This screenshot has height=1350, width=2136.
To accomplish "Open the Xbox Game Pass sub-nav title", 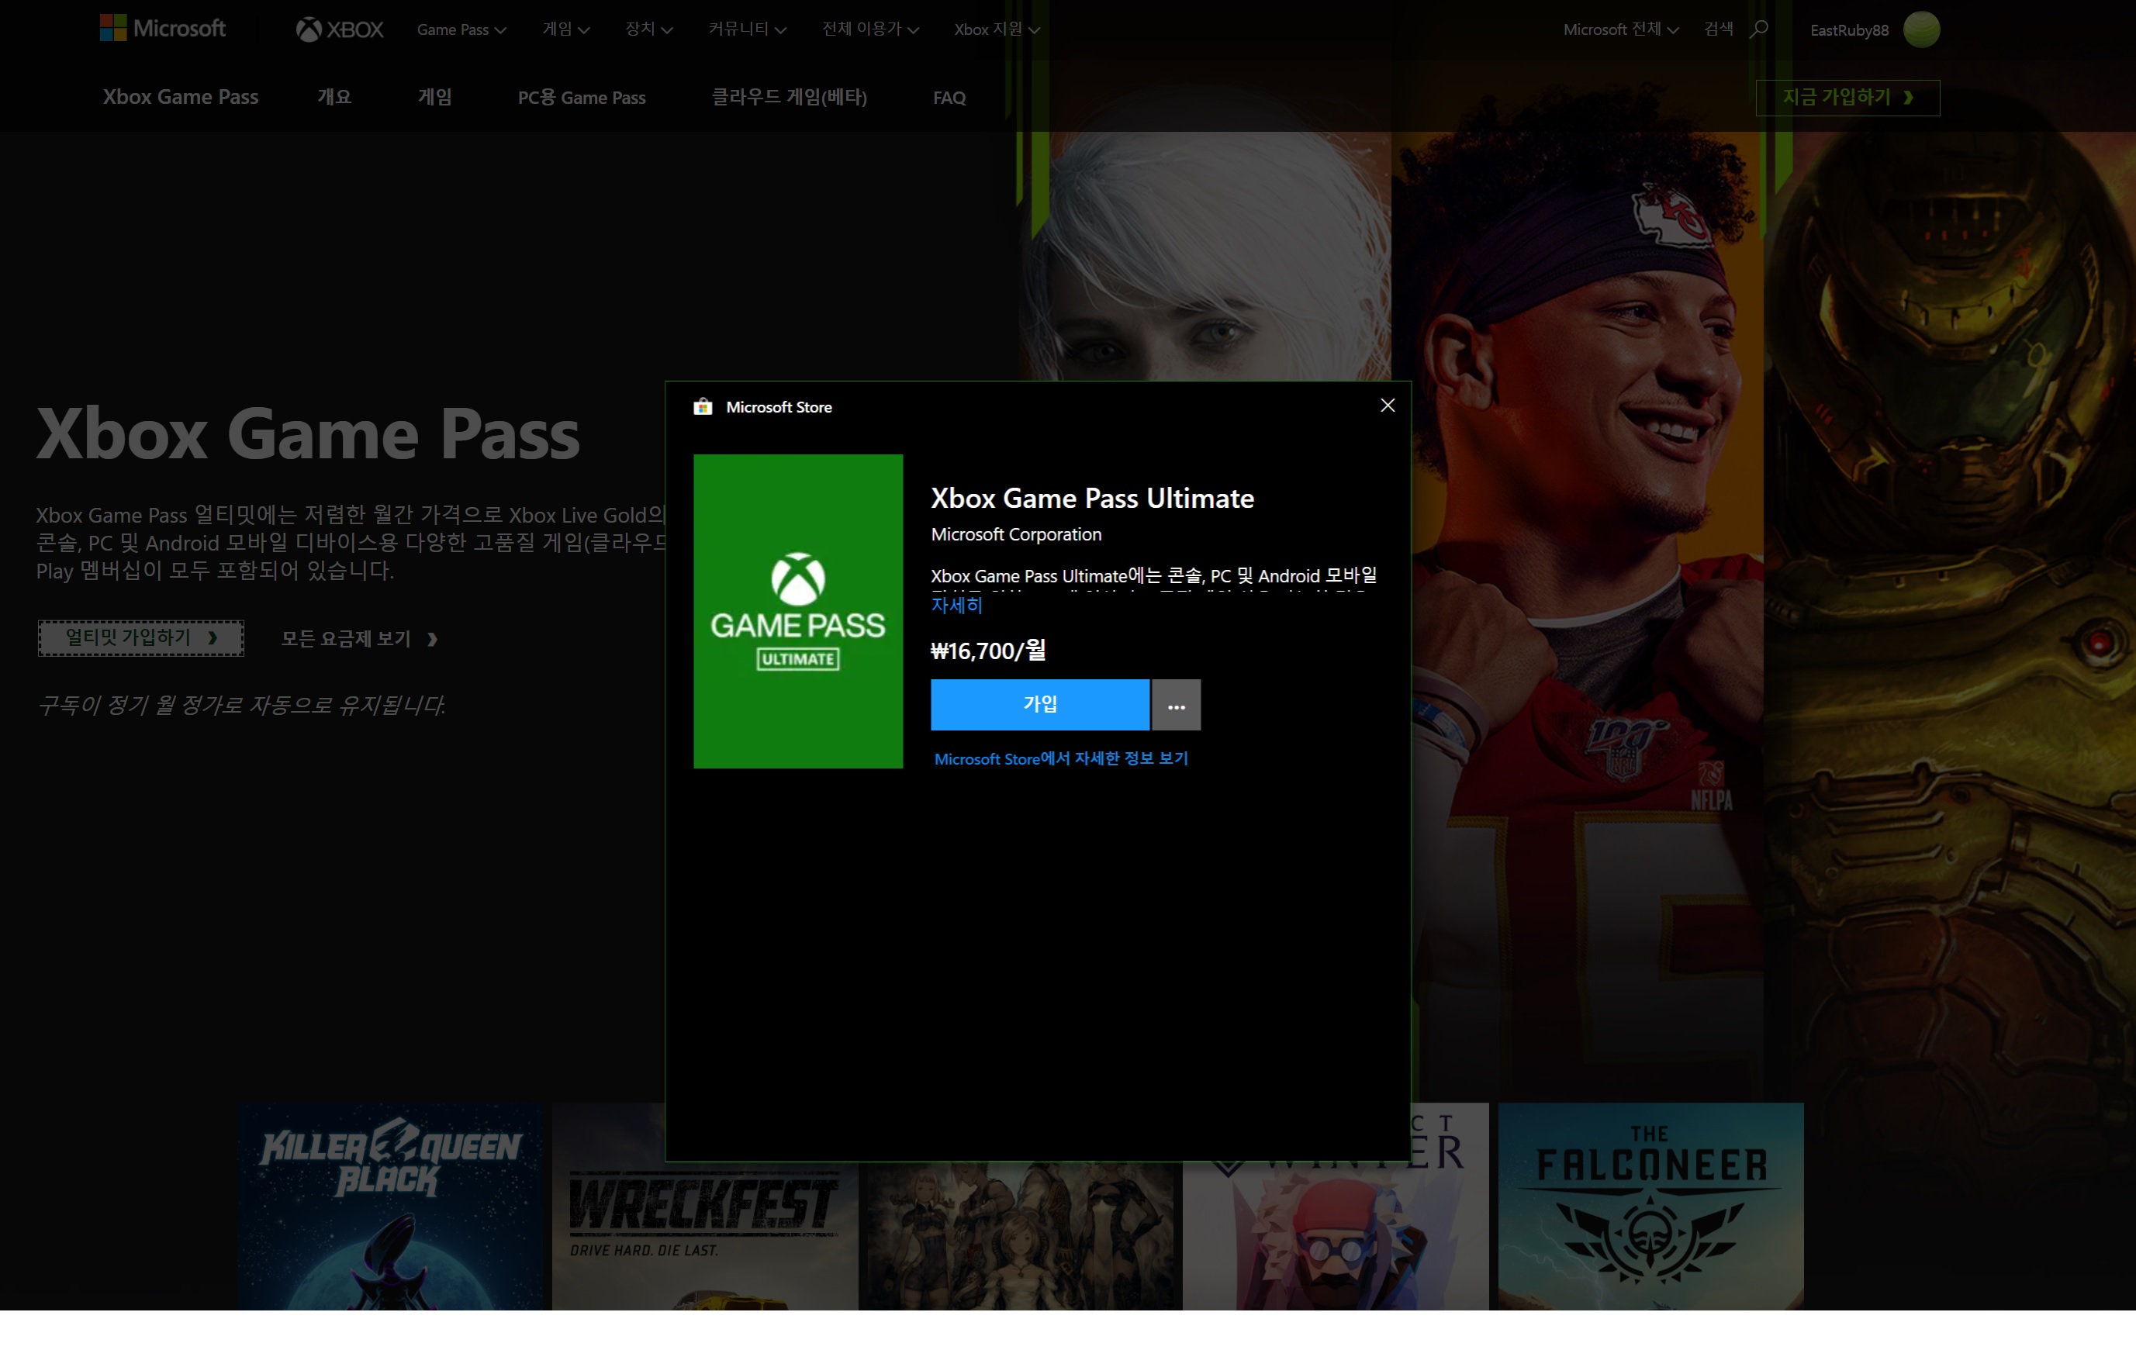I will 180,97.
